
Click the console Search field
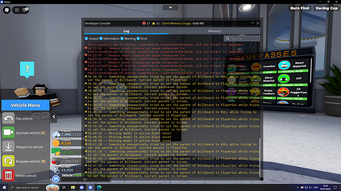tap(242, 38)
